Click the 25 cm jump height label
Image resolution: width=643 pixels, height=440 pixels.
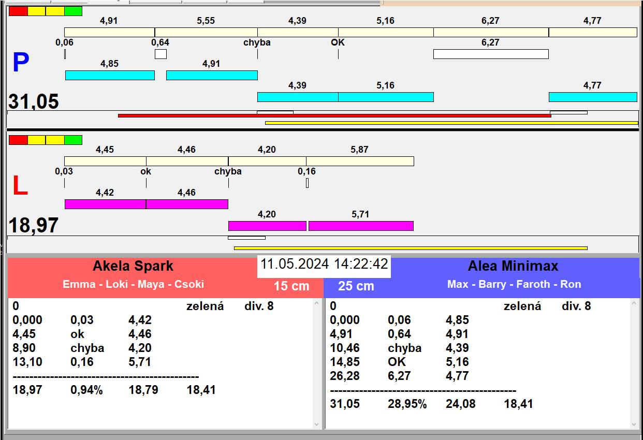356,286
